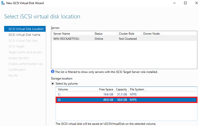Select the C: volume row

[126, 94]
